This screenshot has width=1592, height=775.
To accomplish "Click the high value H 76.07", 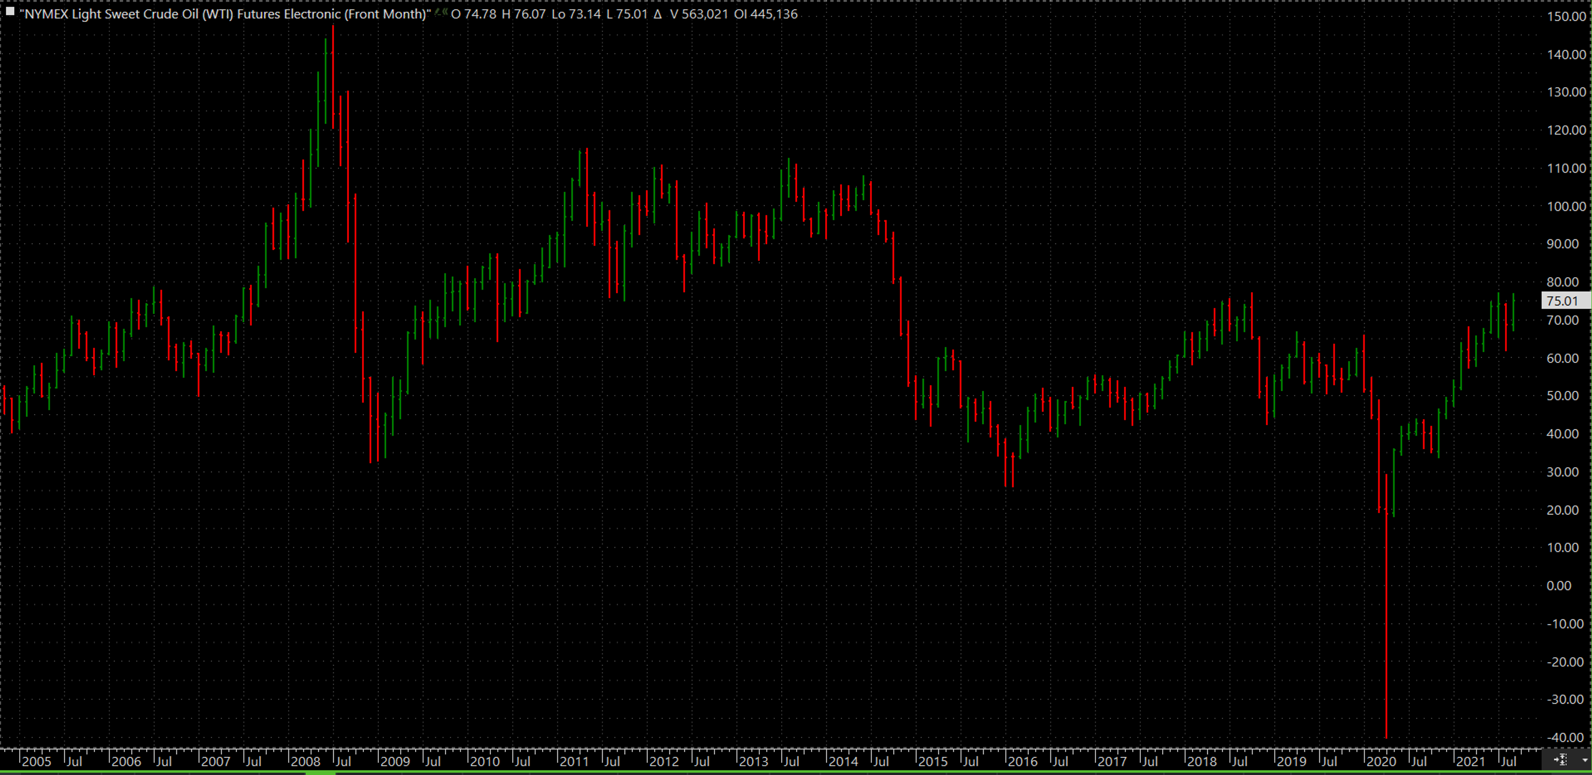I will pyautogui.click(x=524, y=14).
